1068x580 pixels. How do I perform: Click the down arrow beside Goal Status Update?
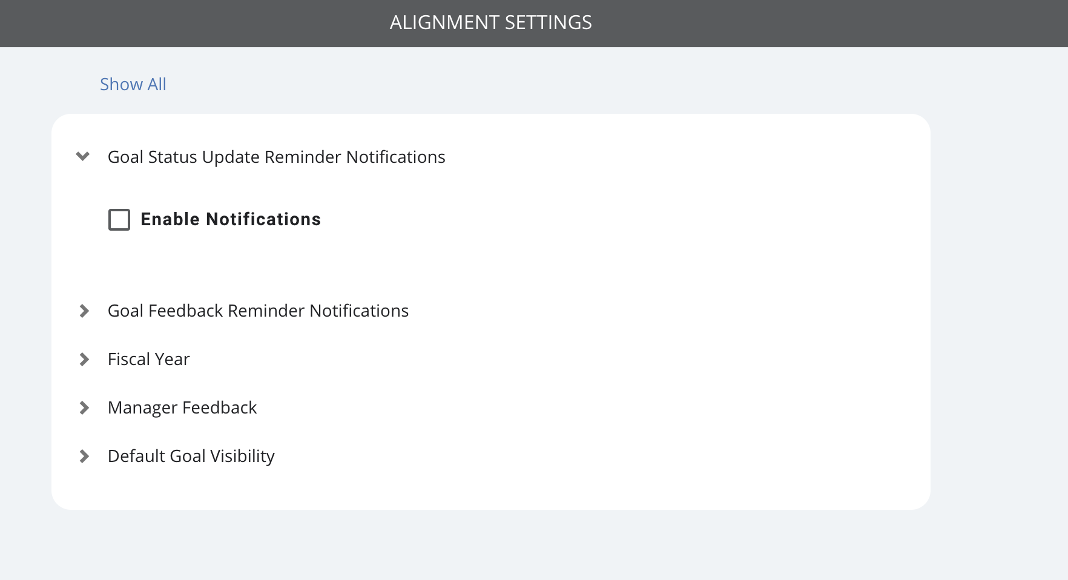[83, 156]
